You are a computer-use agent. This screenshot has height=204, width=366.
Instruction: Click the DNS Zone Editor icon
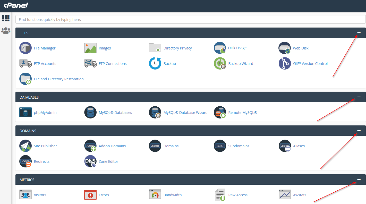[x=90, y=161]
